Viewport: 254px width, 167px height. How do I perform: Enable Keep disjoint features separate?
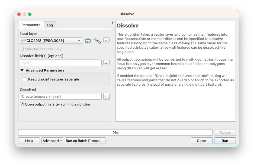pyautogui.click(x=25, y=79)
